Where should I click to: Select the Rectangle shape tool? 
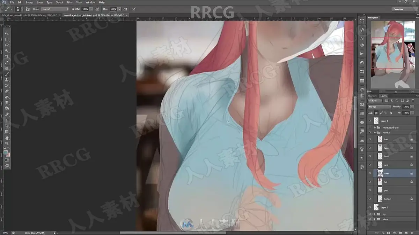pos(7,132)
